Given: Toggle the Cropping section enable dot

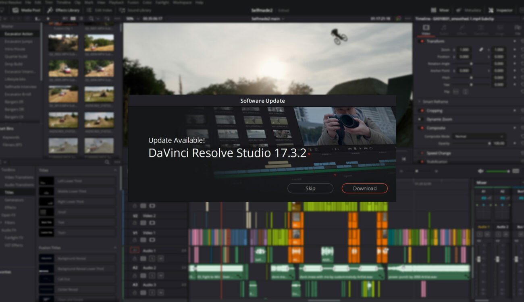Looking at the screenshot, I should click(422, 111).
